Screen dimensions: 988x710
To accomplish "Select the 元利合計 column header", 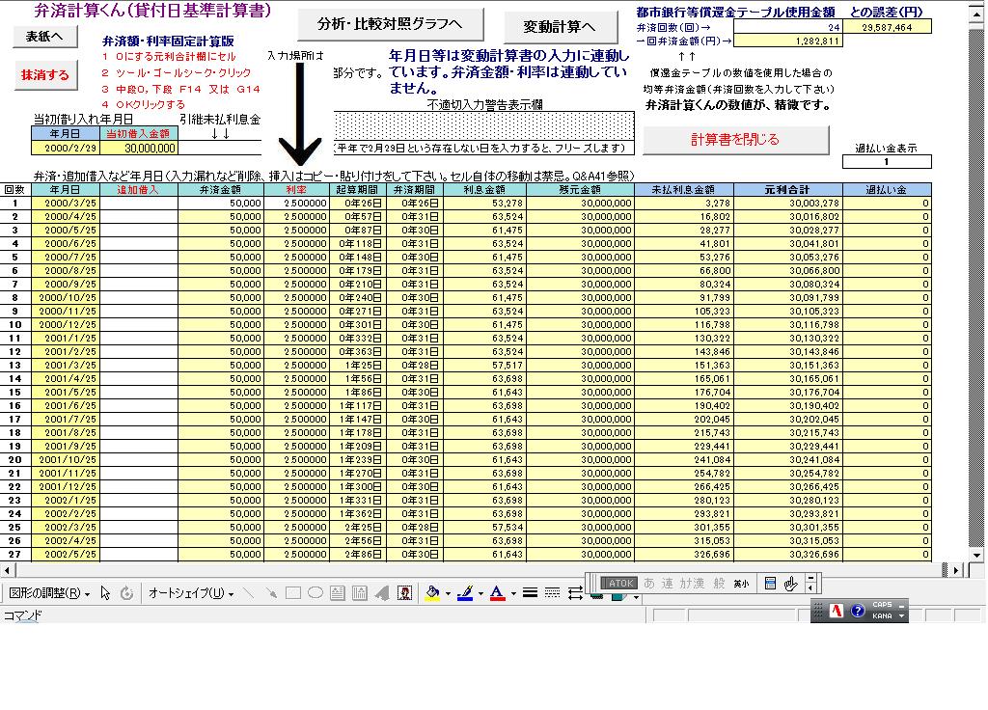I will [787, 190].
